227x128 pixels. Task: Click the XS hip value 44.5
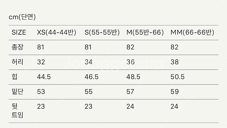(x=44, y=77)
